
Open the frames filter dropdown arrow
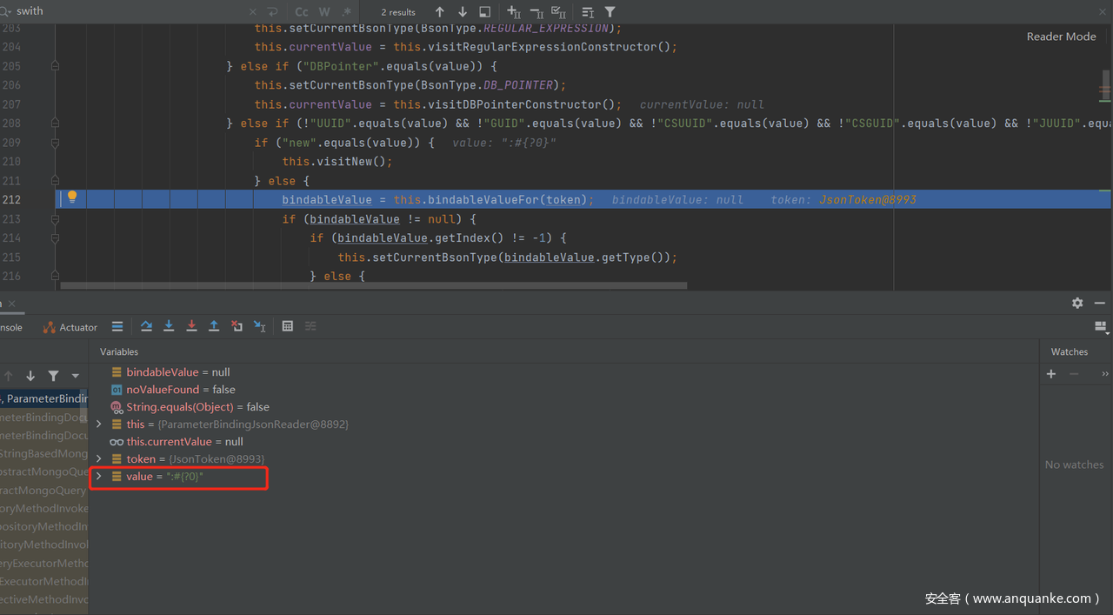(76, 377)
